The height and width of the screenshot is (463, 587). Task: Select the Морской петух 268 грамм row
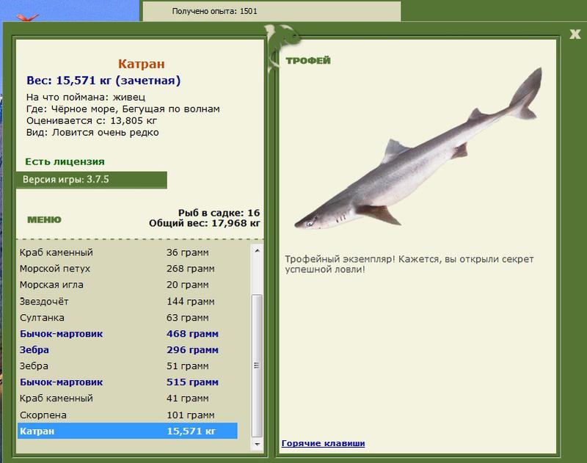(x=127, y=269)
